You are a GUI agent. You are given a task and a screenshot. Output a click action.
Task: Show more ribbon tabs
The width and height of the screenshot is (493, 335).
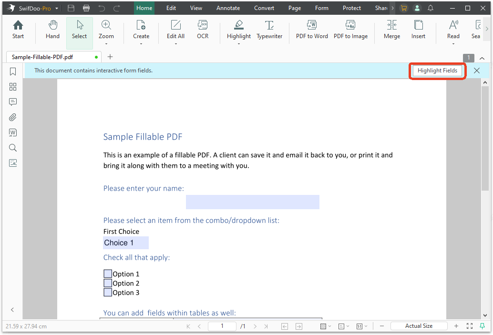pyautogui.click(x=392, y=8)
